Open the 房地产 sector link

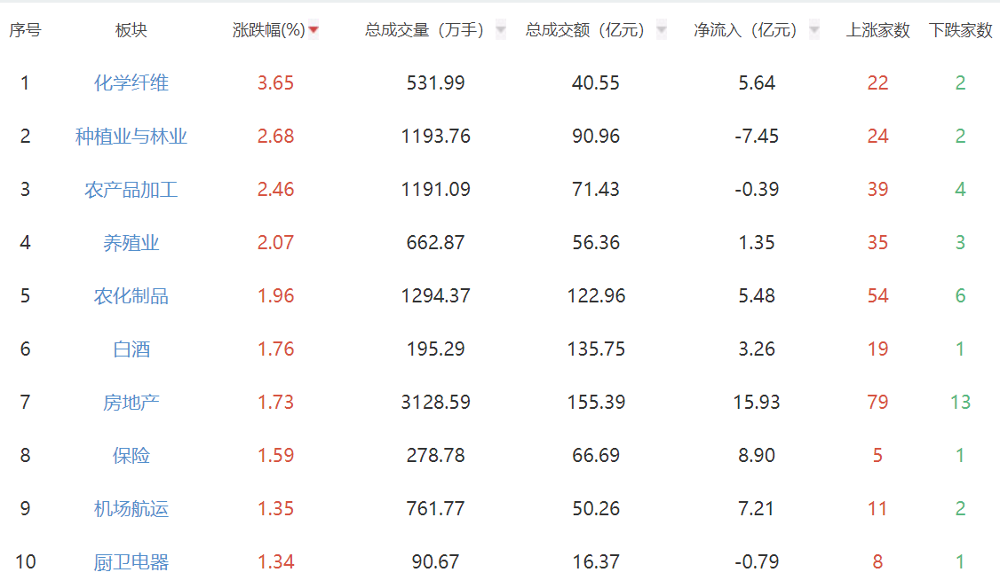click(x=131, y=403)
